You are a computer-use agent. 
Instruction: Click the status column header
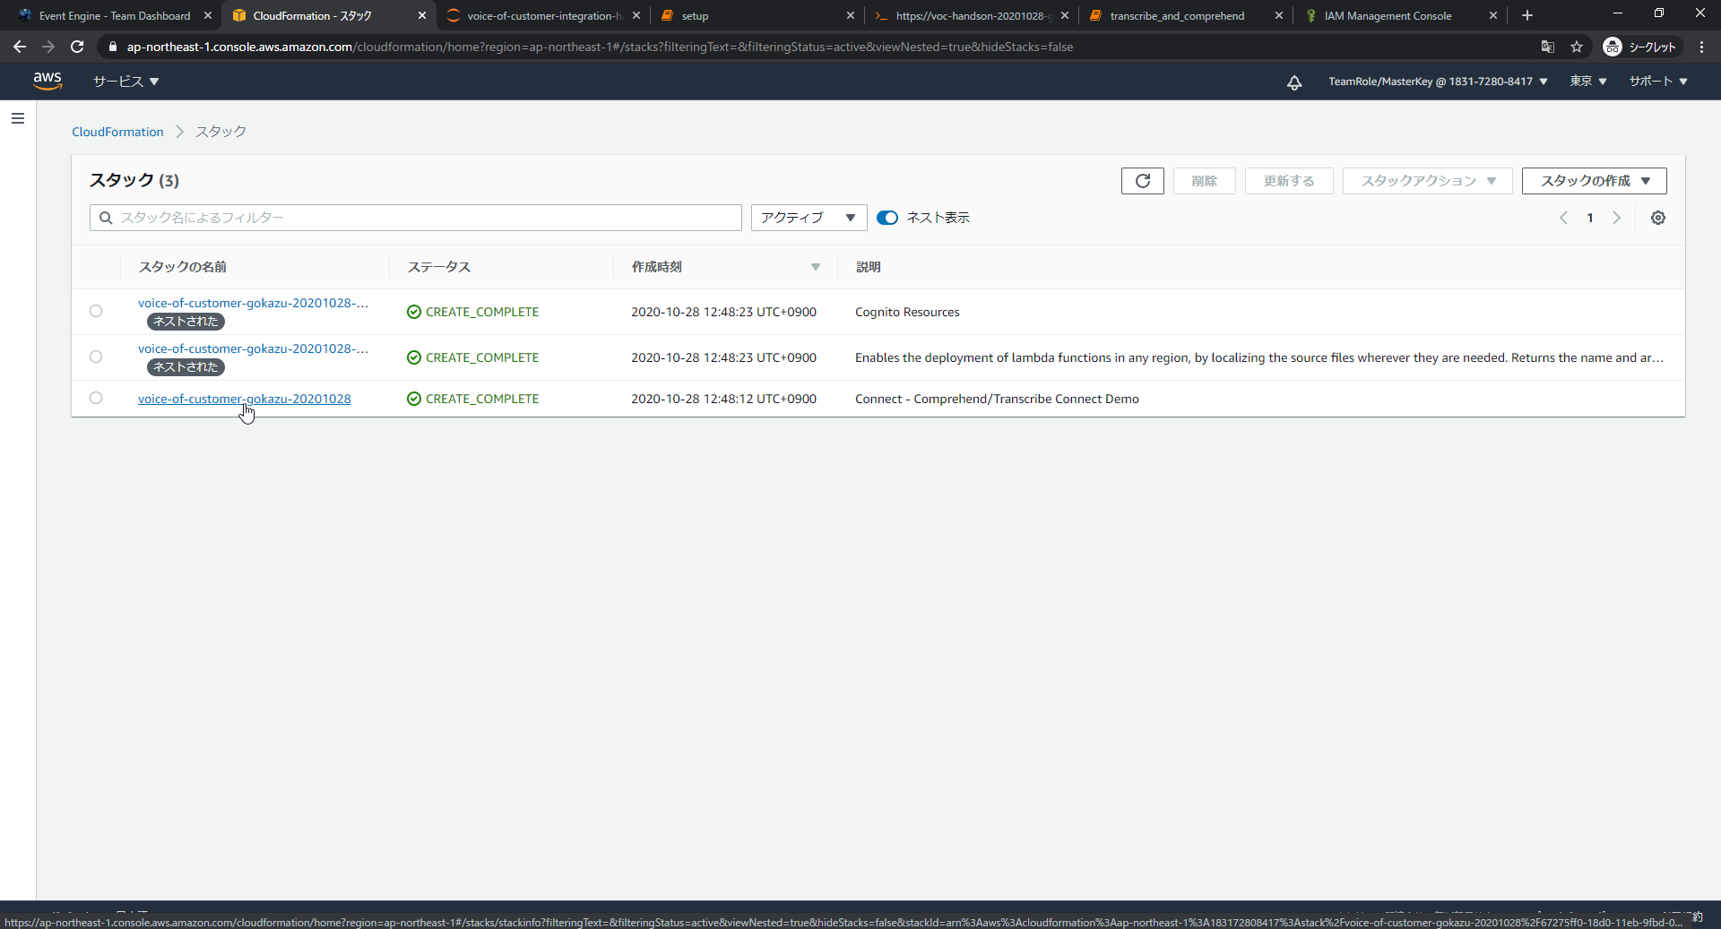(438, 267)
